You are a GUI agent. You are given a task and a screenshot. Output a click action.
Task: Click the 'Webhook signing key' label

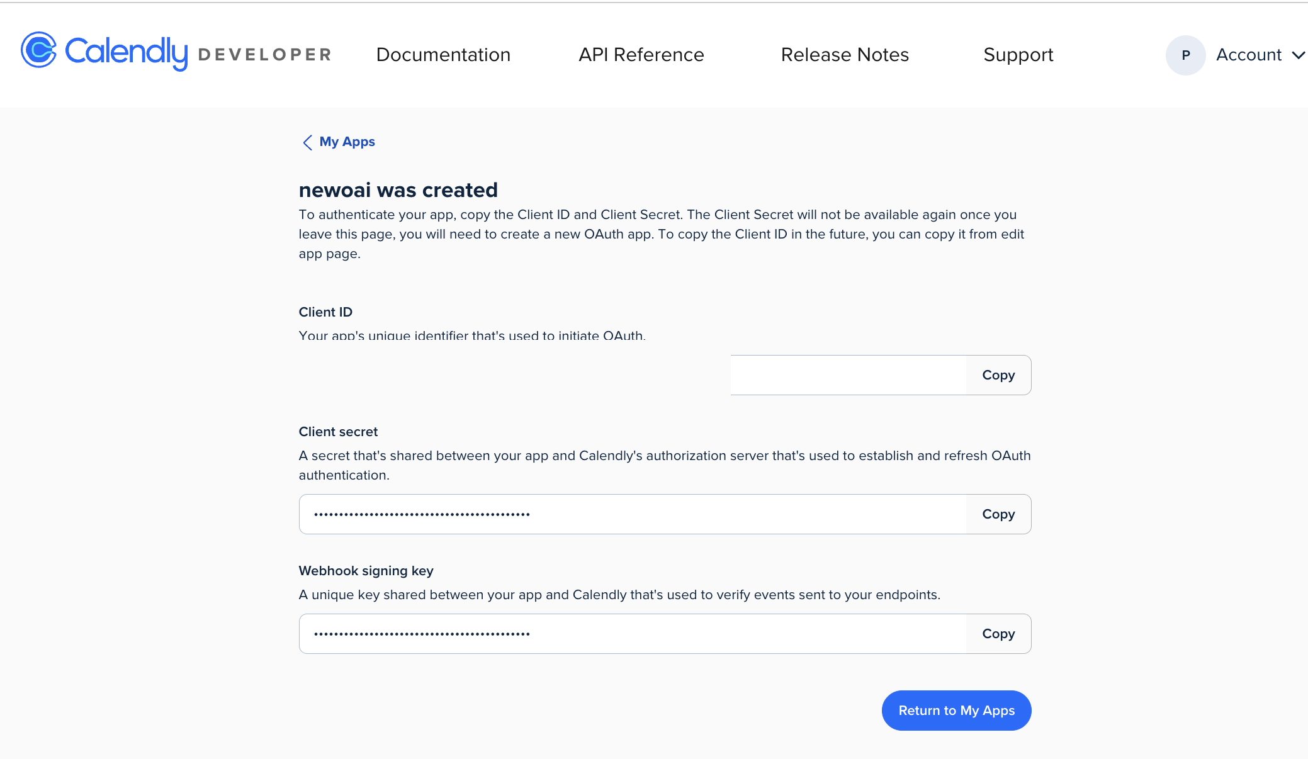coord(366,571)
